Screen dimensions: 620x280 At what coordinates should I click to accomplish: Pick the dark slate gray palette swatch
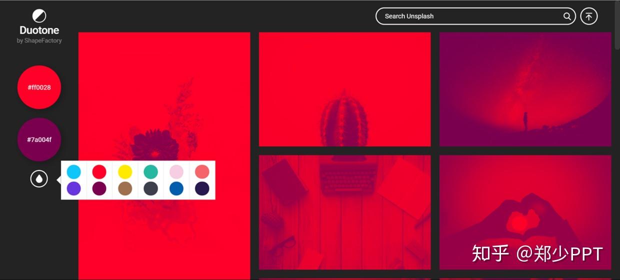click(151, 188)
